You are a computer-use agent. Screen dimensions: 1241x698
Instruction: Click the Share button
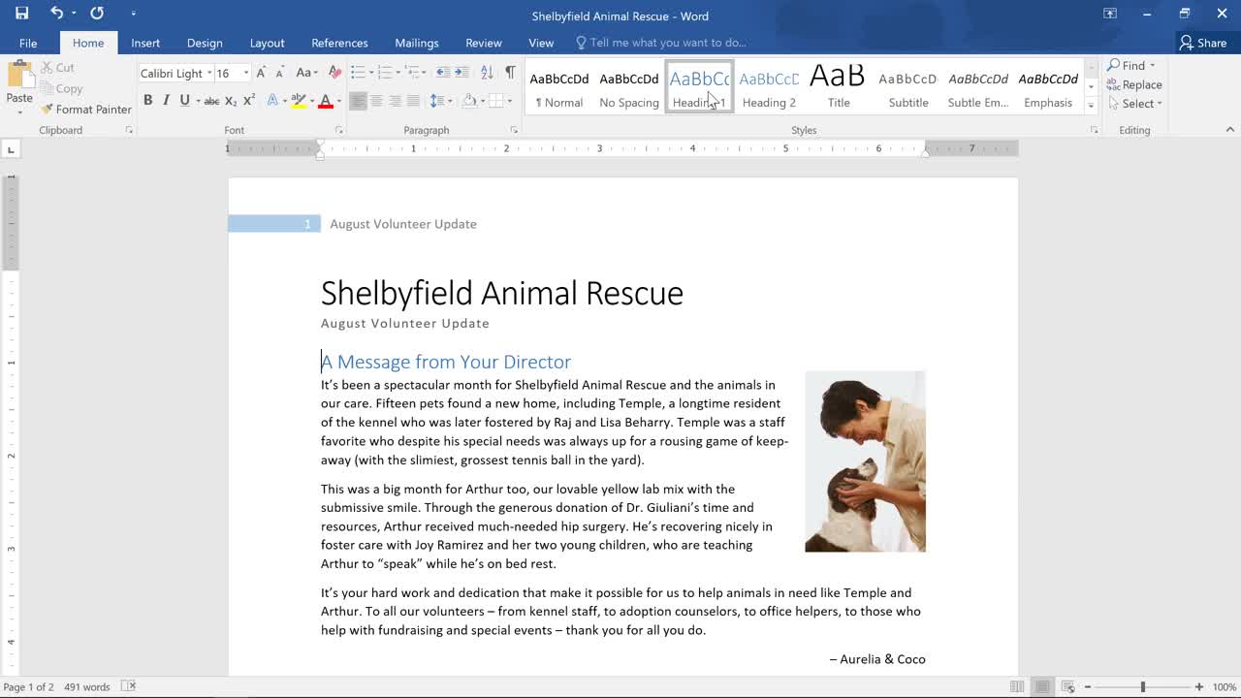[x=1203, y=43]
